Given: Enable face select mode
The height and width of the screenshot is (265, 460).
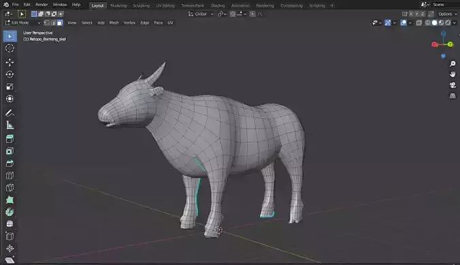Looking at the screenshot, I should [x=60, y=23].
